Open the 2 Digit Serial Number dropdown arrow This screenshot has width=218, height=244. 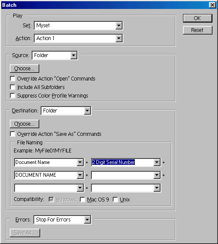157,163
